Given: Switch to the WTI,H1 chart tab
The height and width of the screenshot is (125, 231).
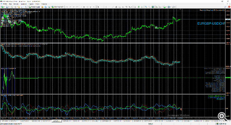Looking at the screenshot, I should click(x=179, y=121).
